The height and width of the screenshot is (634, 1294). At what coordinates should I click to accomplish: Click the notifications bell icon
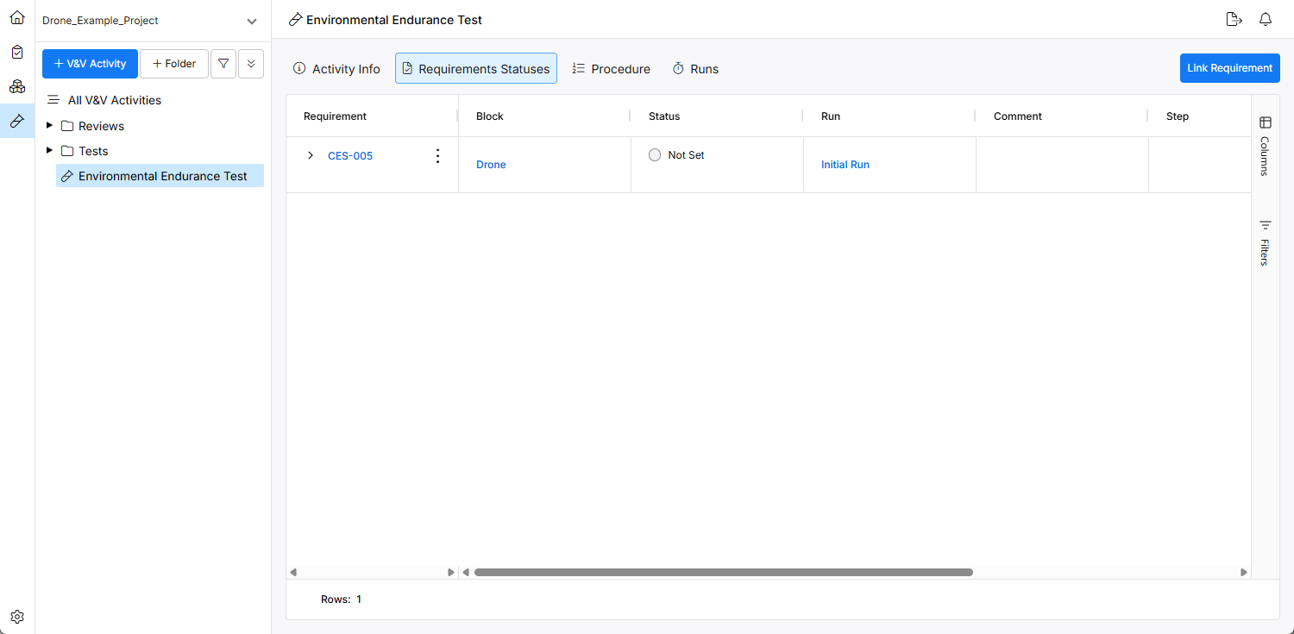coord(1266,20)
